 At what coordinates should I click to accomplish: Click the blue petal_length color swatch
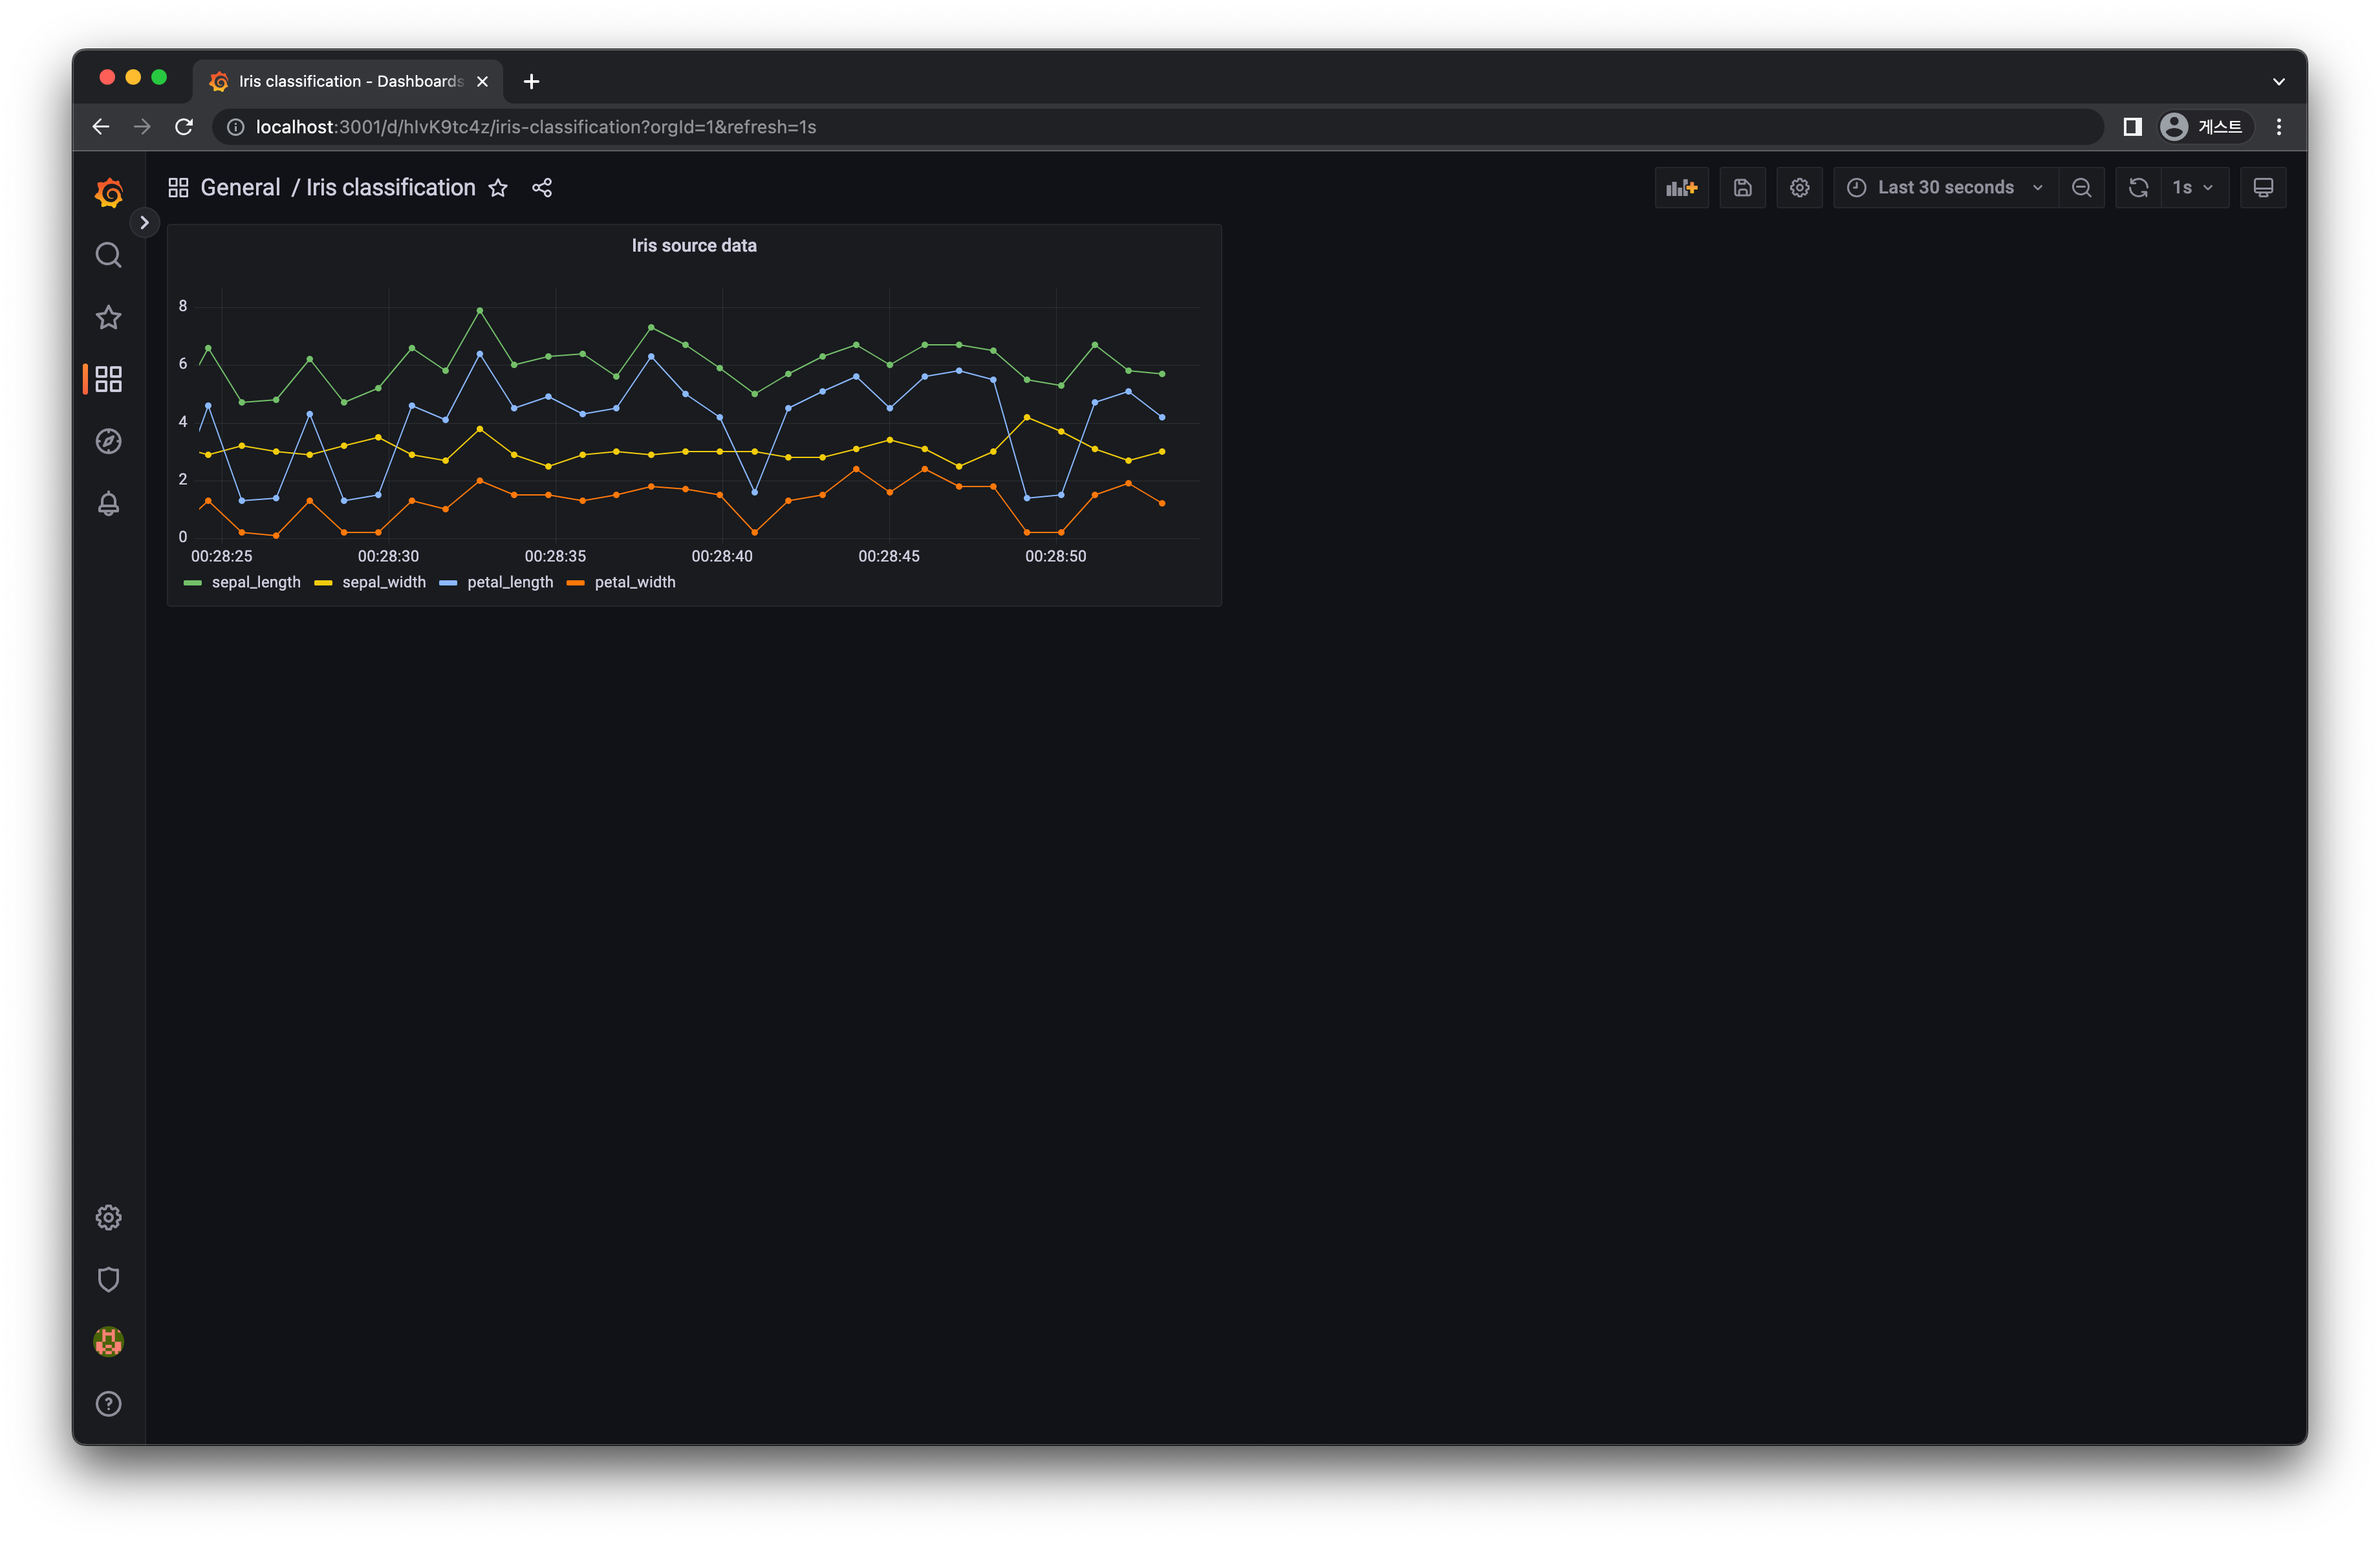pos(448,583)
